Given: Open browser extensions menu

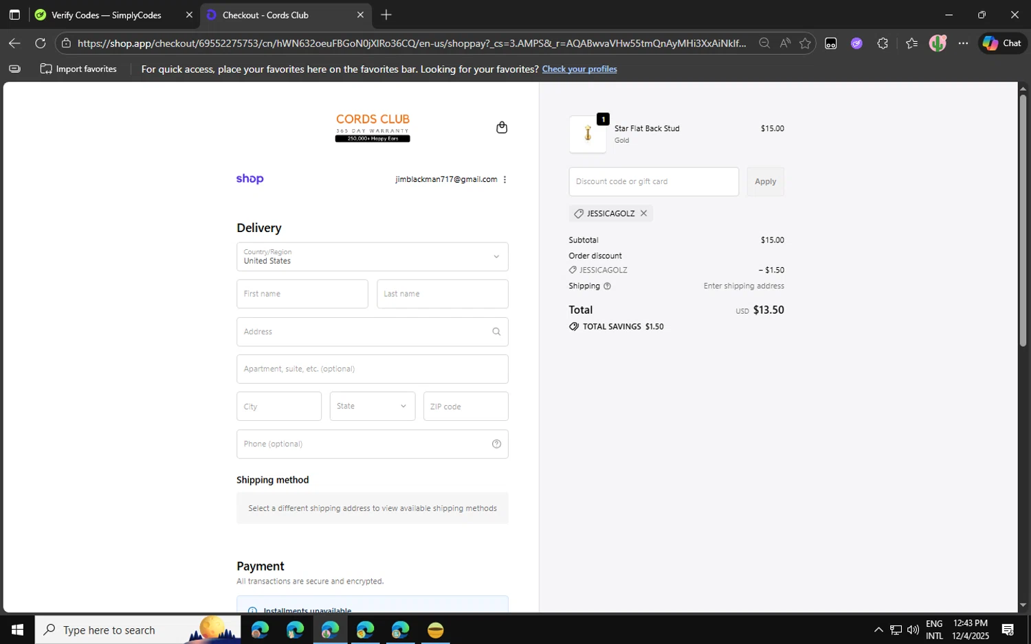Looking at the screenshot, I should (x=883, y=43).
